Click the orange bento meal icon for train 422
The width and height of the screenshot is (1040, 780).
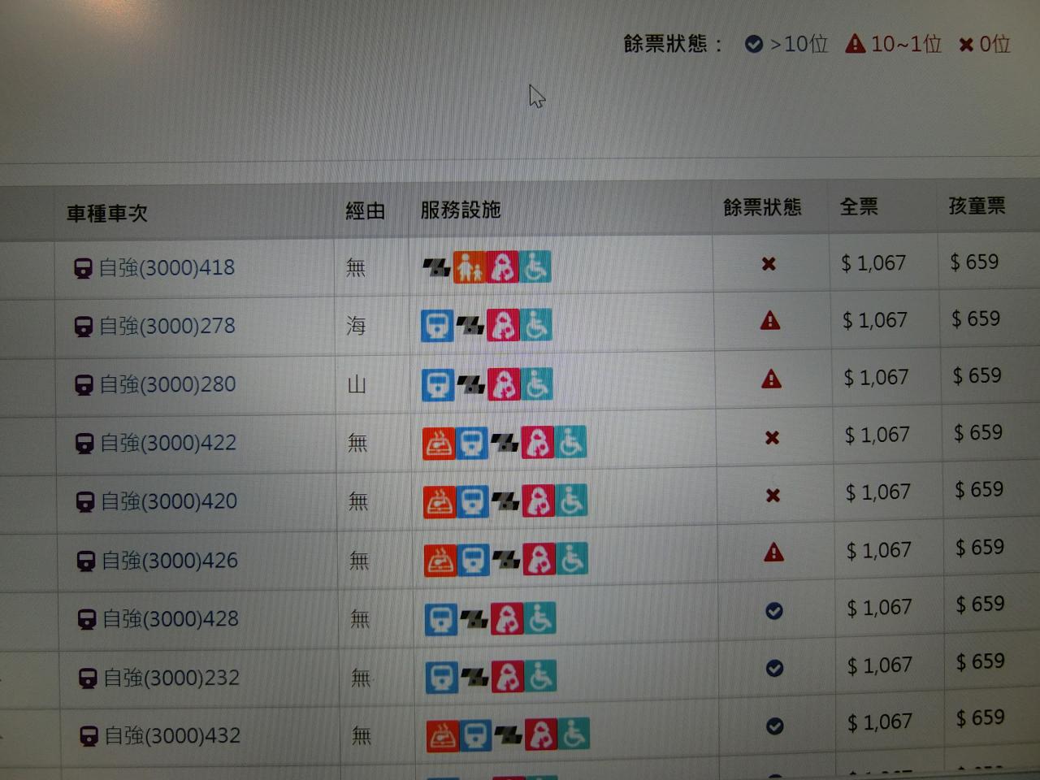(x=439, y=444)
